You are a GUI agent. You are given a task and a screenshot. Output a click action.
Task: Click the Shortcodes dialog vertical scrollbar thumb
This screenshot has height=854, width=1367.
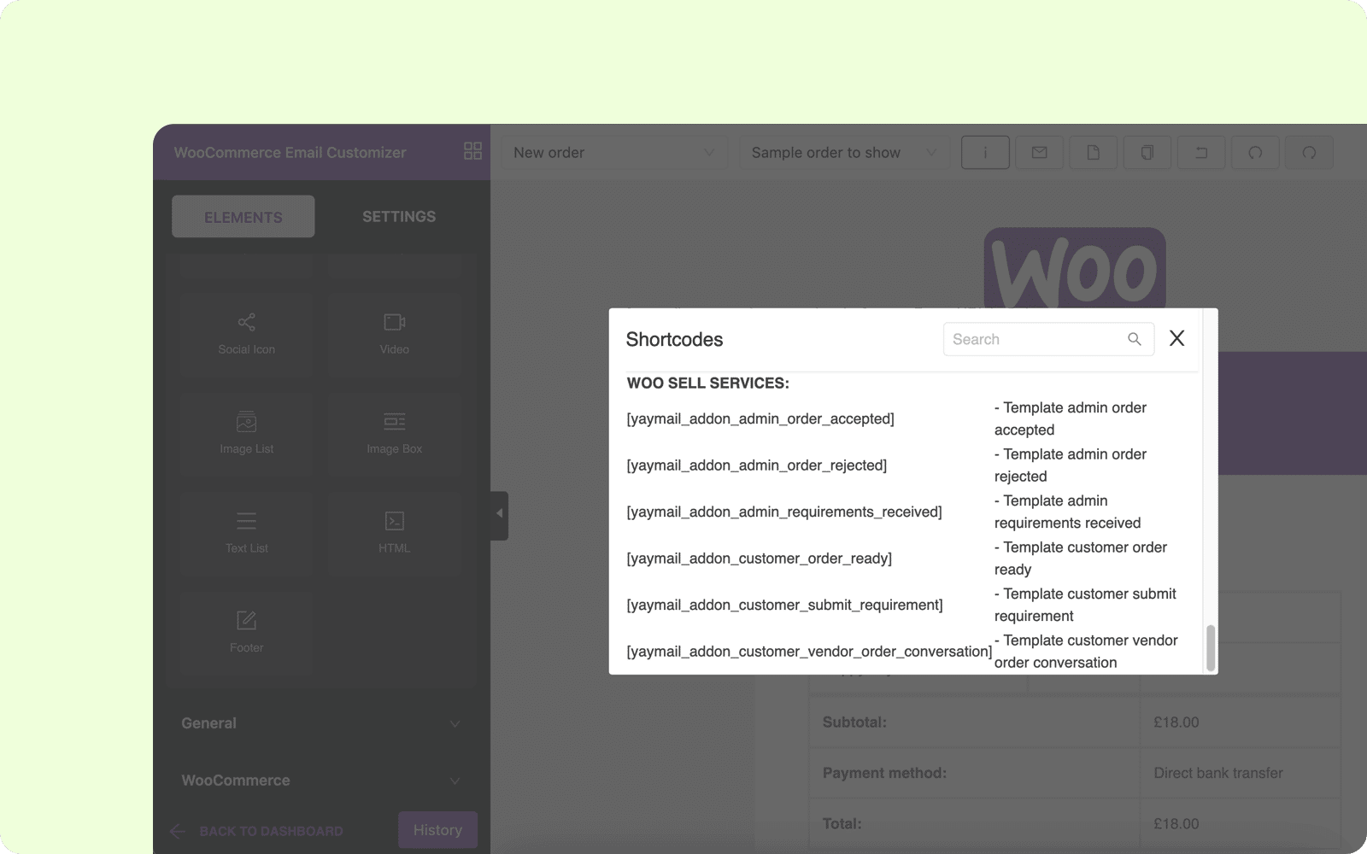[1210, 647]
